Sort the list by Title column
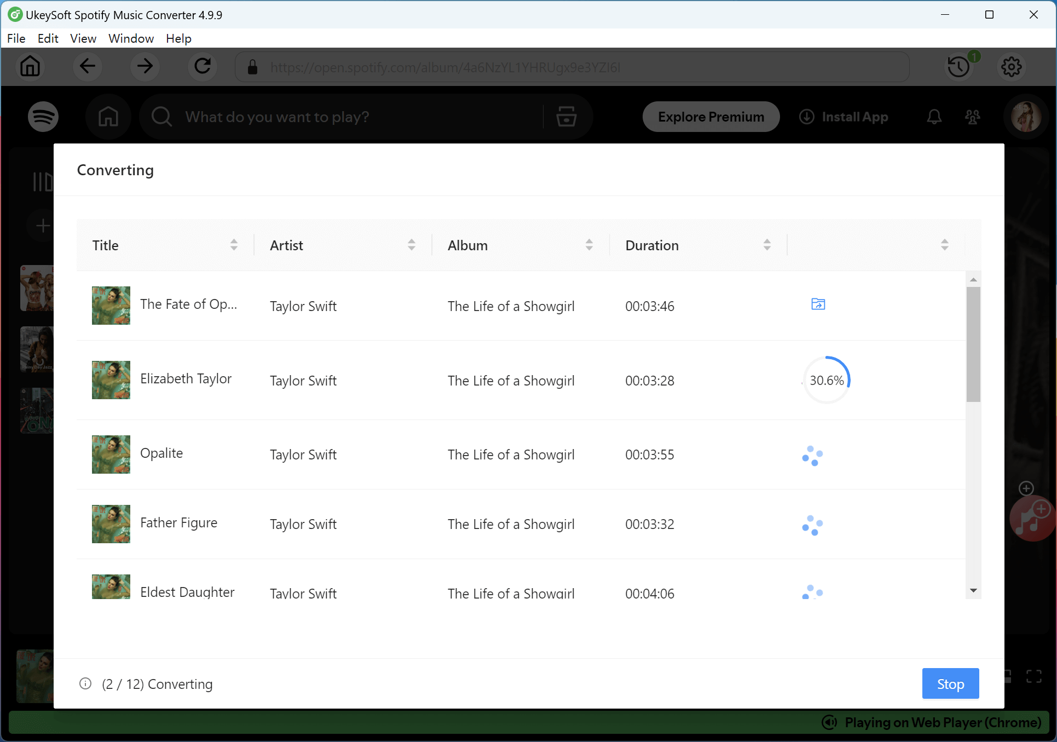This screenshot has width=1057, height=742. (x=234, y=245)
